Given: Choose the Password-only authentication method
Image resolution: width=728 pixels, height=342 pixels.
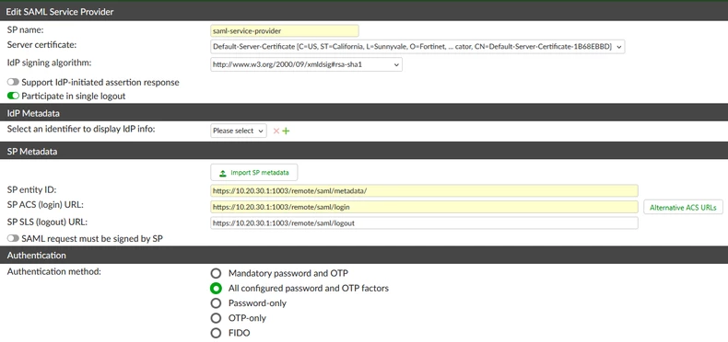Looking at the screenshot, I should [x=216, y=303].
